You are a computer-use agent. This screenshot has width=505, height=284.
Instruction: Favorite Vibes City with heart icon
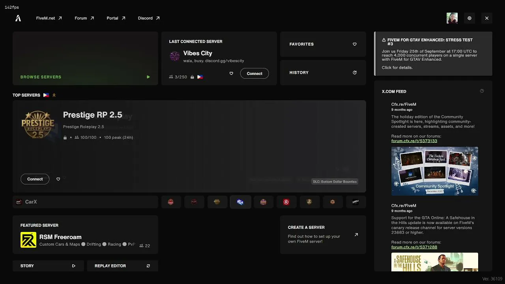(231, 73)
